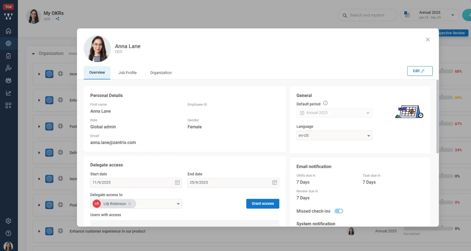Click the share icon beside My OKRs
The image size is (471, 251).
57,19
